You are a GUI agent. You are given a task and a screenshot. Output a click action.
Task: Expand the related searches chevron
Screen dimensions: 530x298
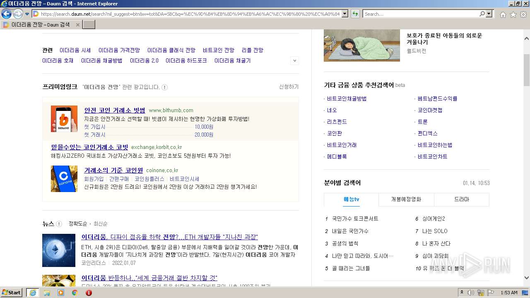294,60
